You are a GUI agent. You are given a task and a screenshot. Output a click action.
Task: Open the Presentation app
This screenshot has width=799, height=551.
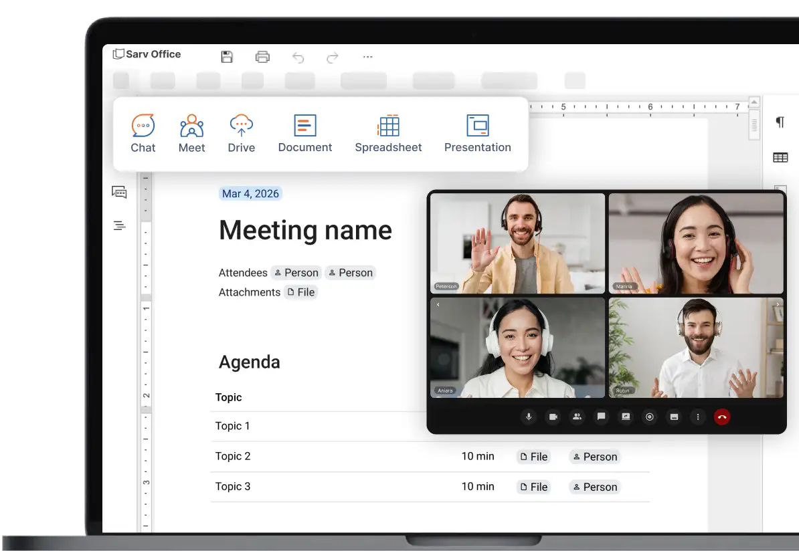(x=477, y=134)
